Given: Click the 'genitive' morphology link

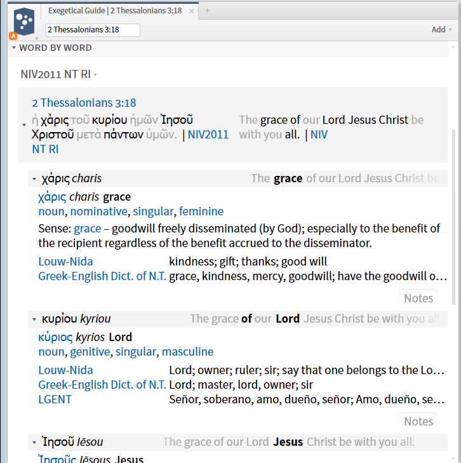Looking at the screenshot, I should pyautogui.click(x=90, y=352).
